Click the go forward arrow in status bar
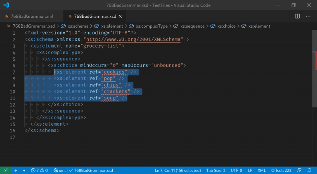Screen dimensions: 317x174 point(24,170)
